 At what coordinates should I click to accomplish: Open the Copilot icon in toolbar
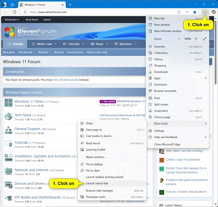(213, 12)
